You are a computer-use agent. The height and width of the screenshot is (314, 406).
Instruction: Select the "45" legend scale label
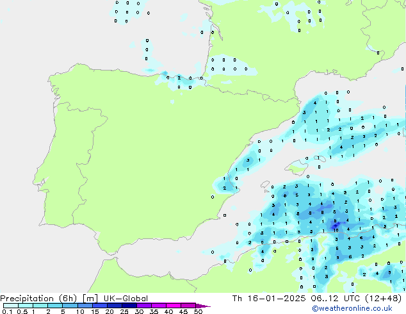[183, 311]
